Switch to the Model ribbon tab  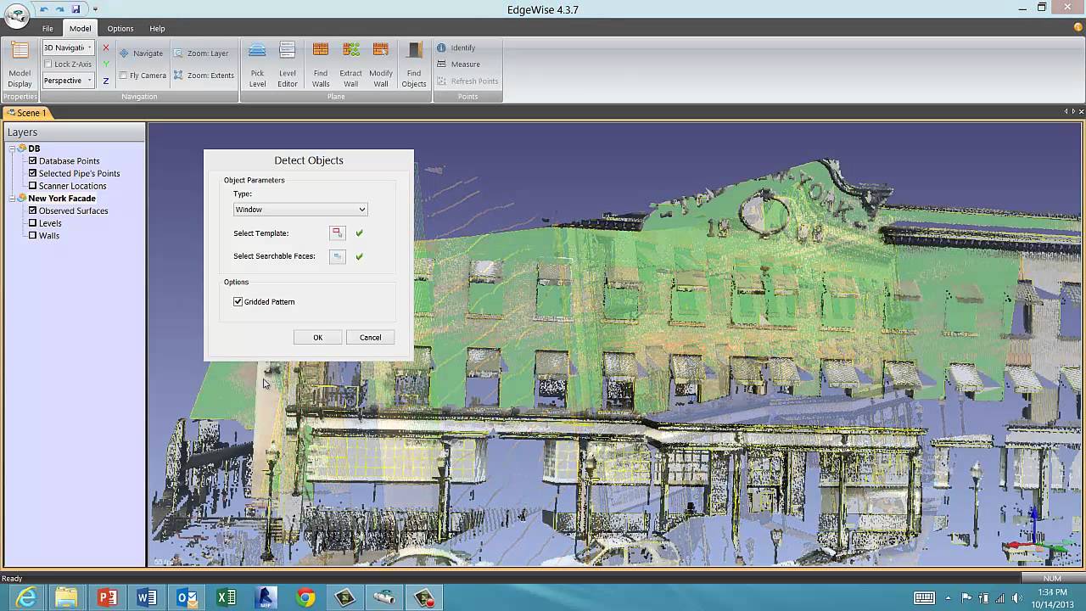pos(80,28)
